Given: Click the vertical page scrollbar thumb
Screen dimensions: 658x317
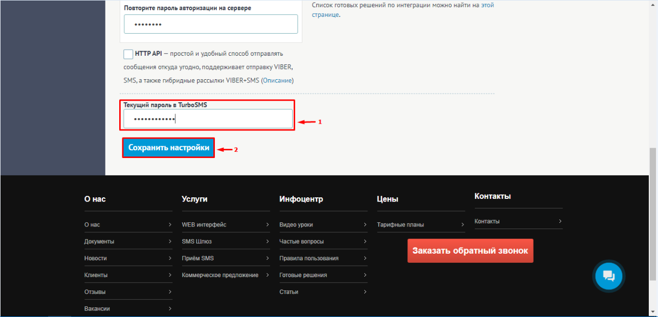Looking at the screenshot, I should pyautogui.click(x=653, y=214).
